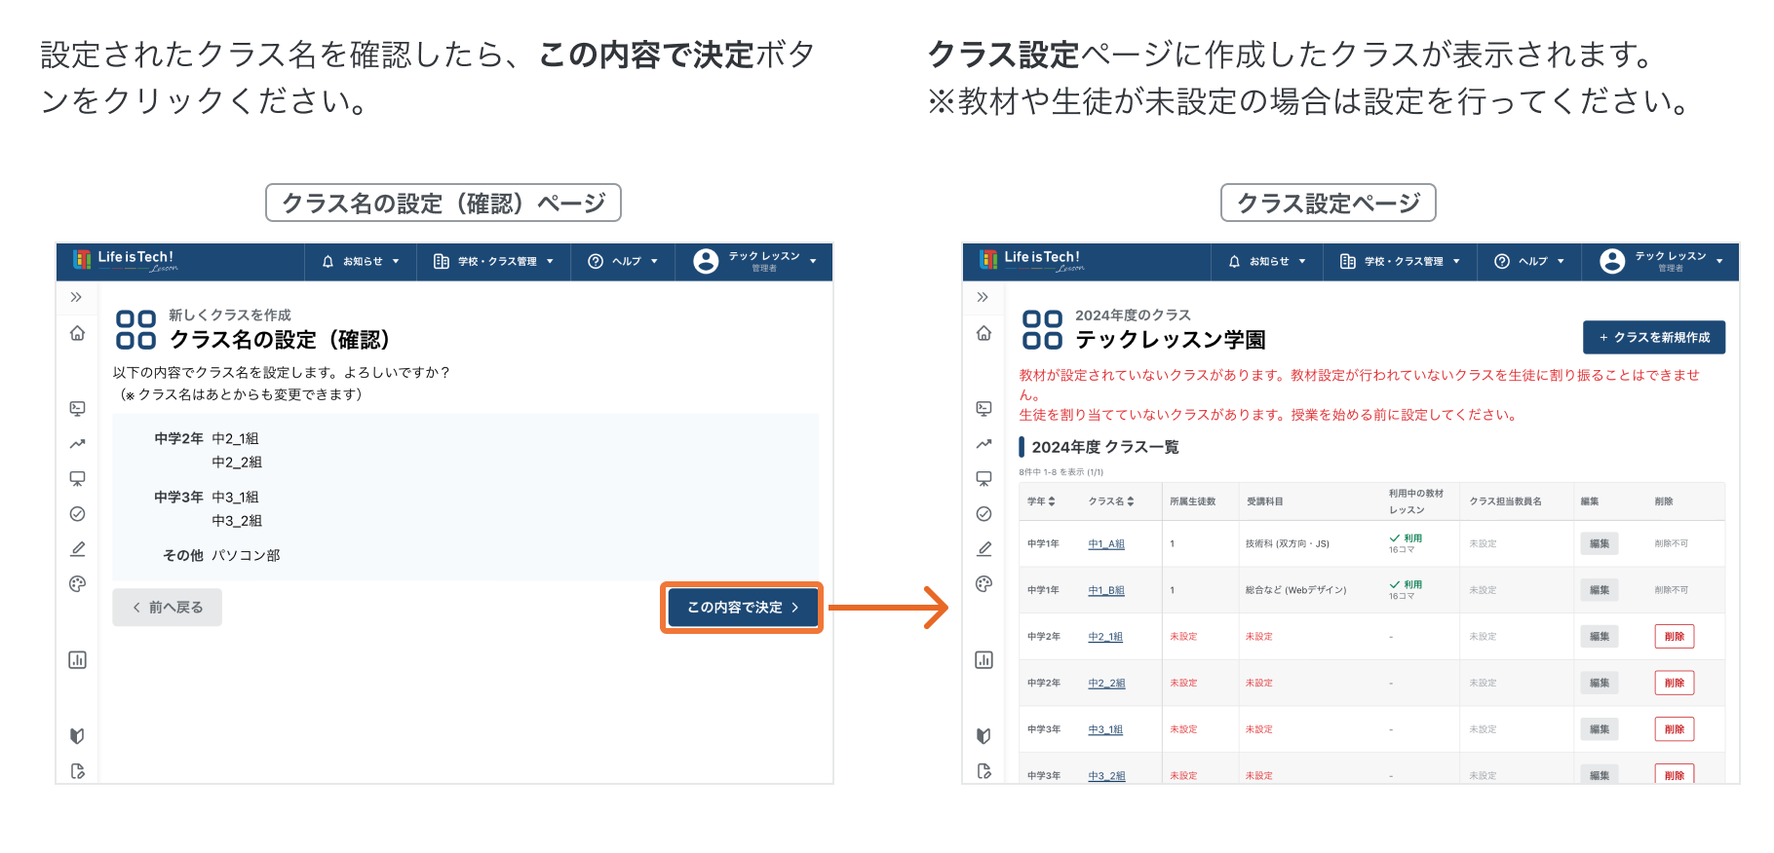
Task: Click この内容で決定 button
Action: coord(742,608)
